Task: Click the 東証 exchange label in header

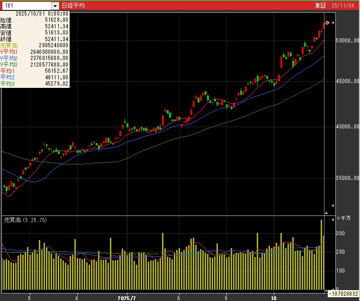Action: [320, 6]
